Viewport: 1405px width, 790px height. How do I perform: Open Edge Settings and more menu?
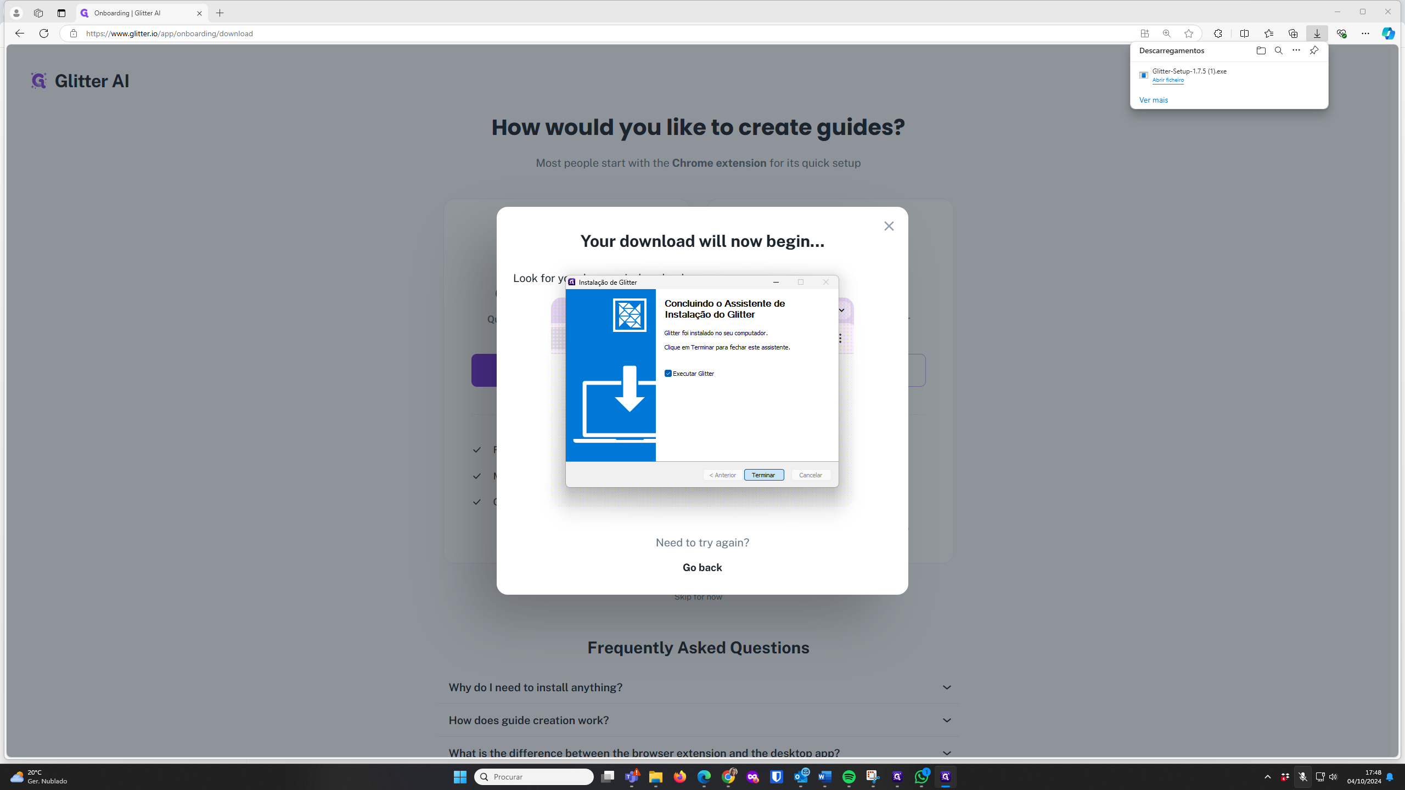[1365, 33]
